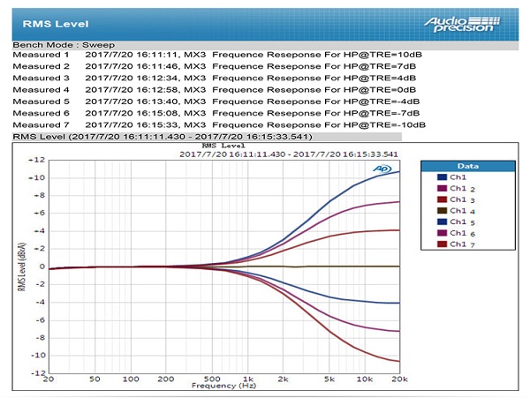
Task: Select the Ch1 5 legend label
Action: 462,222
